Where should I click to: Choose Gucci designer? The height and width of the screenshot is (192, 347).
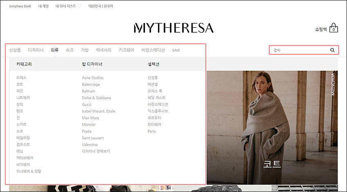pyautogui.click(x=87, y=104)
